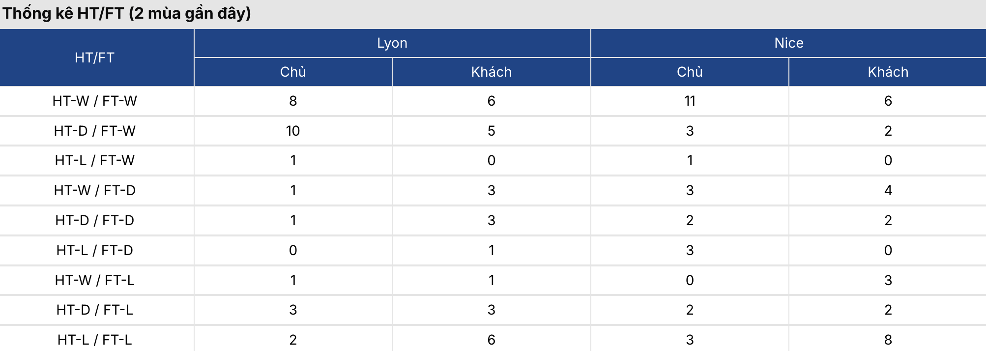The image size is (986, 351).
Task: Select the HT-D / FT-D row label
Action: [x=94, y=220]
